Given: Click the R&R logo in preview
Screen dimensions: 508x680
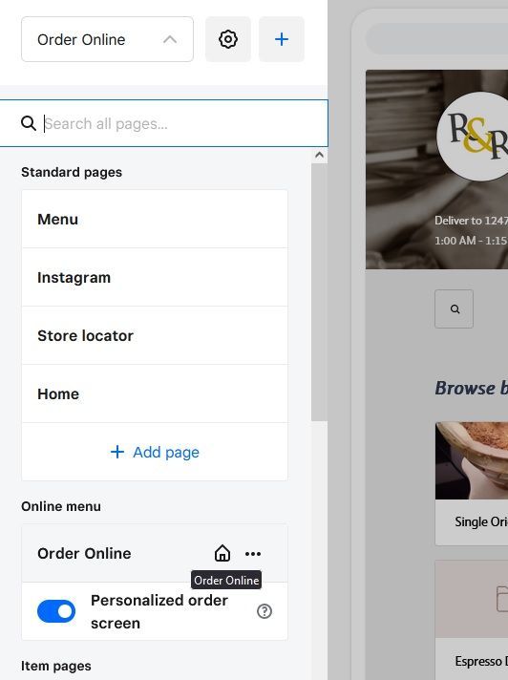Looking at the screenshot, I should pos(475,137).
